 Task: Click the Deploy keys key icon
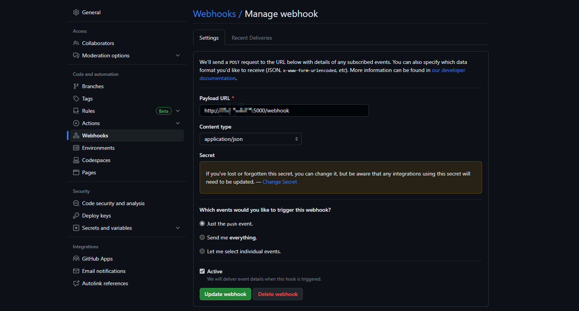pyautogui.click(x=76, y=216)
